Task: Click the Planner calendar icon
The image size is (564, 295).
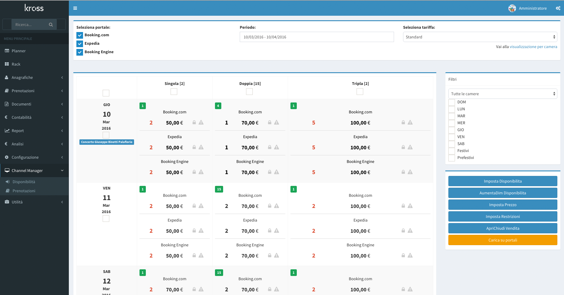Action: tap(7, 51)
